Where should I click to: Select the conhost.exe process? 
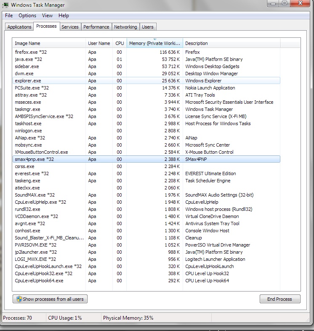pyautogui.click(x=146, y=231)
